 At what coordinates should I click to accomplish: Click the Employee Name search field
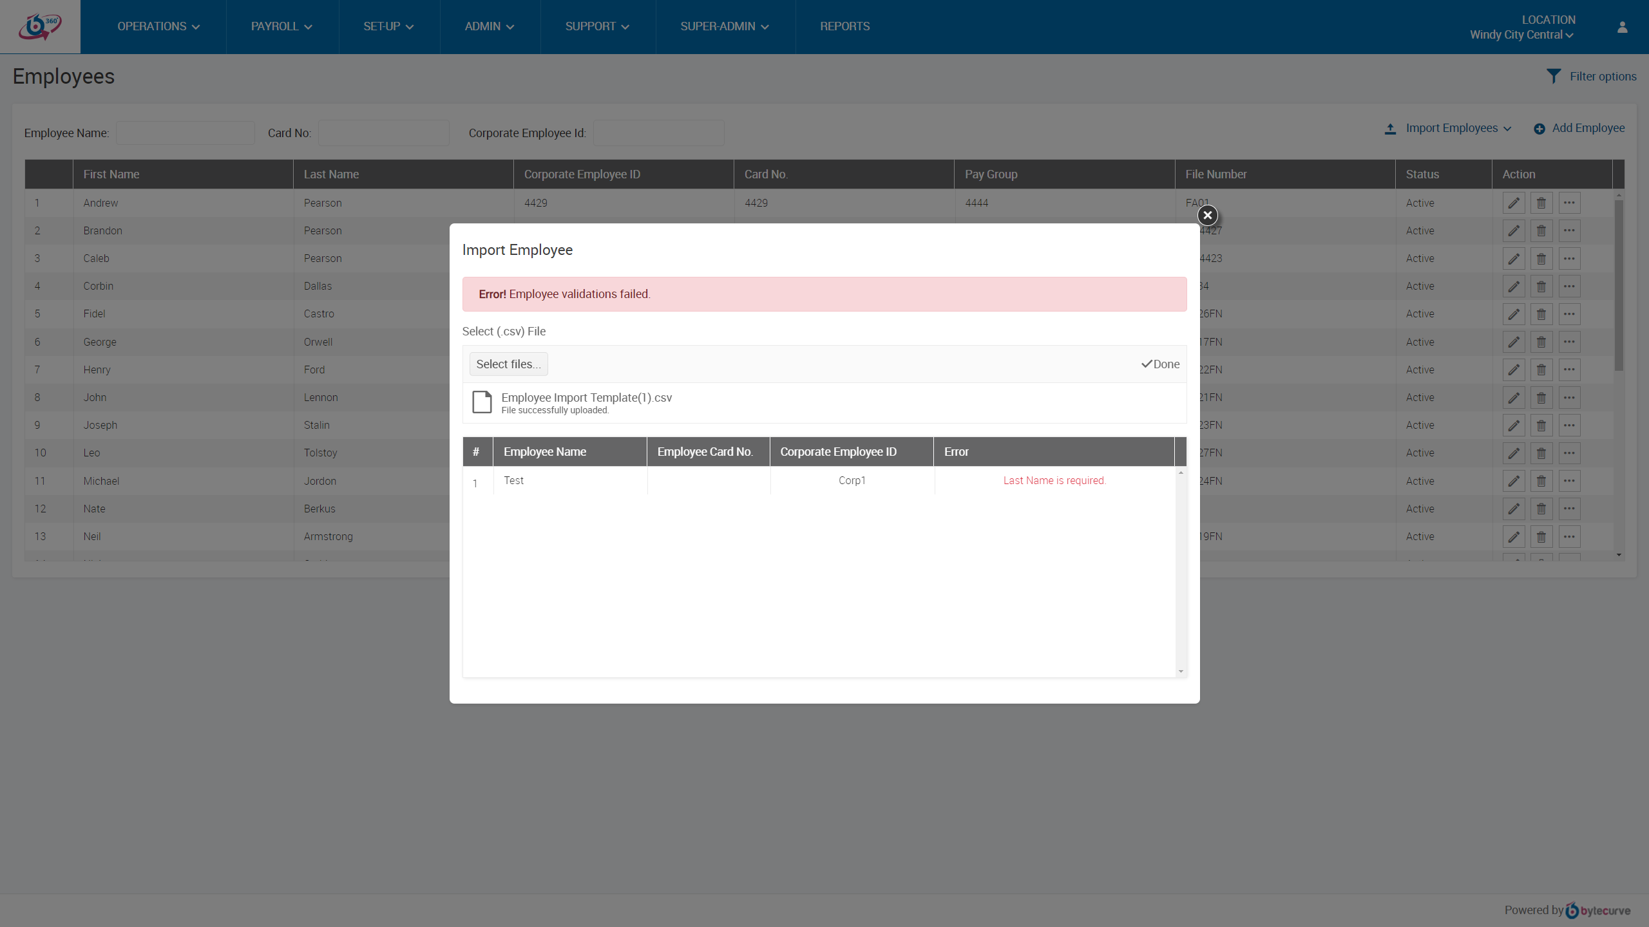coord(185,133)
